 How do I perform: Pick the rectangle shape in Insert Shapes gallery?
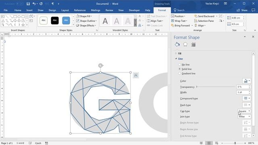click(15, 17)
